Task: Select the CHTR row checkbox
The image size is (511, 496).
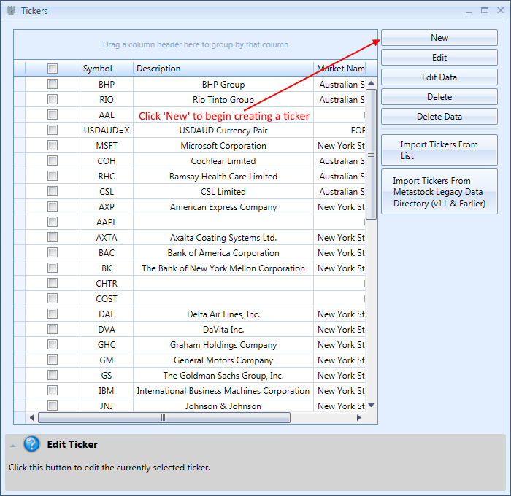Action: click(x=53, y=283)
